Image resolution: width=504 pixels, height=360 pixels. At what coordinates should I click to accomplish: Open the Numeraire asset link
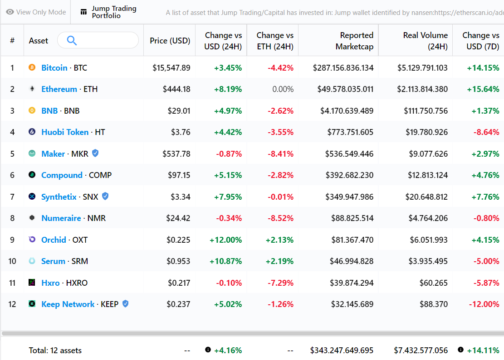[x=61, y=218]
